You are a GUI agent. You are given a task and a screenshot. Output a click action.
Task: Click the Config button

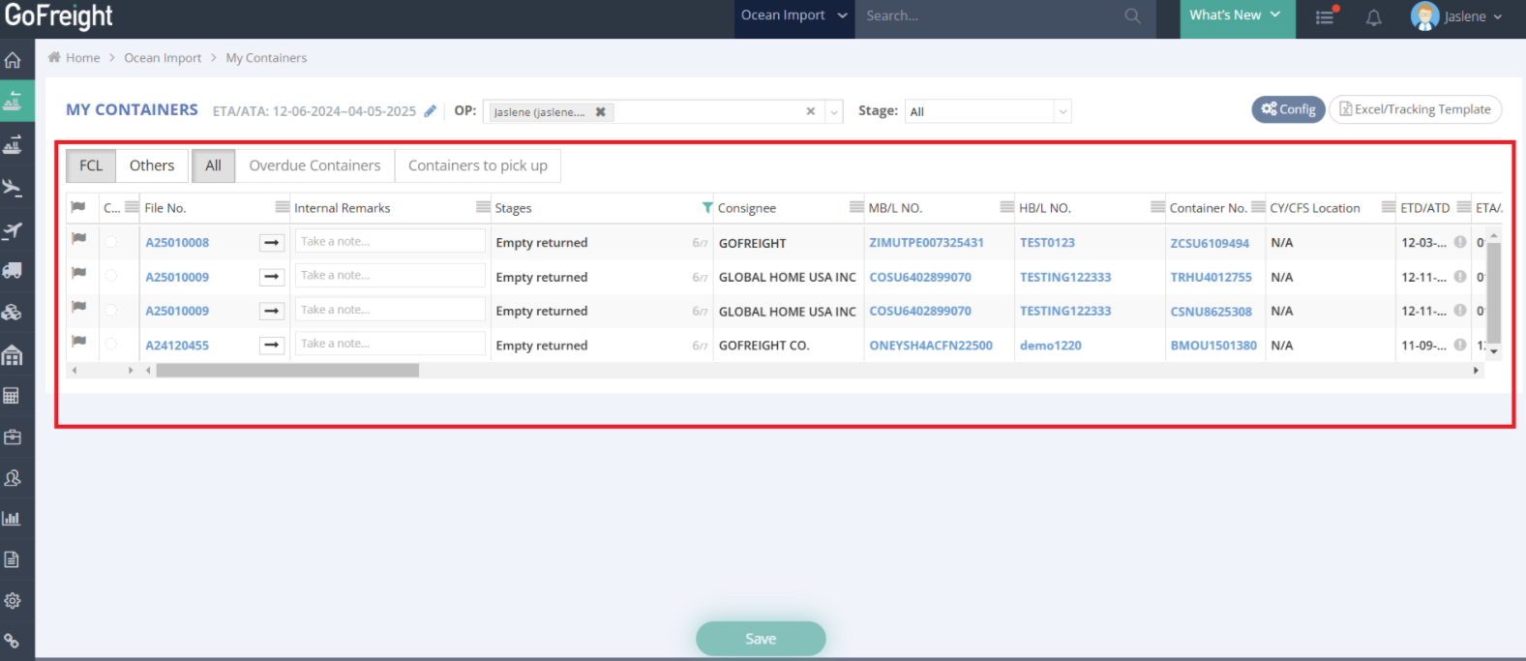1288,109
